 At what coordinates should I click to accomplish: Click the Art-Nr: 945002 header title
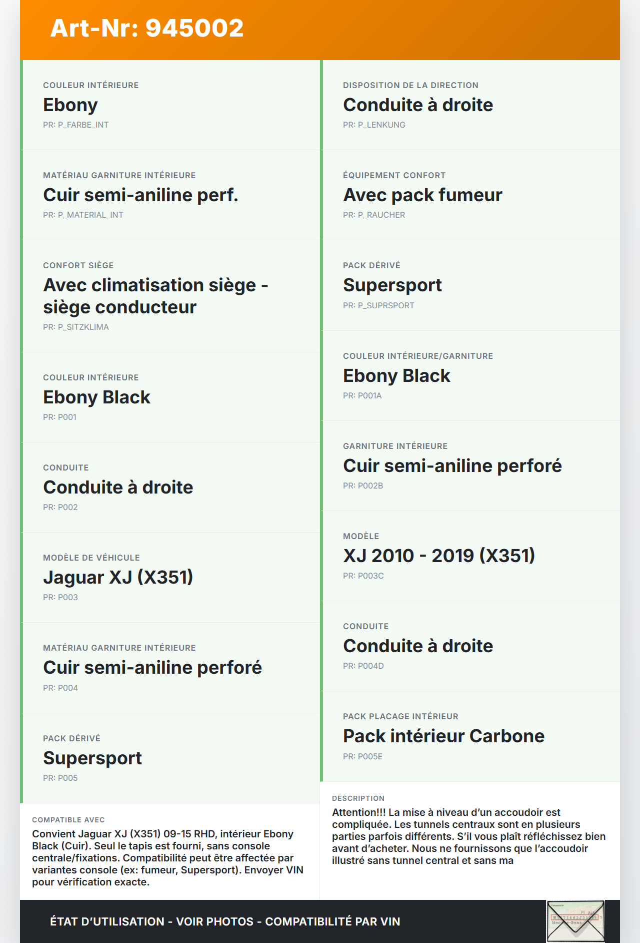(147, 28)
